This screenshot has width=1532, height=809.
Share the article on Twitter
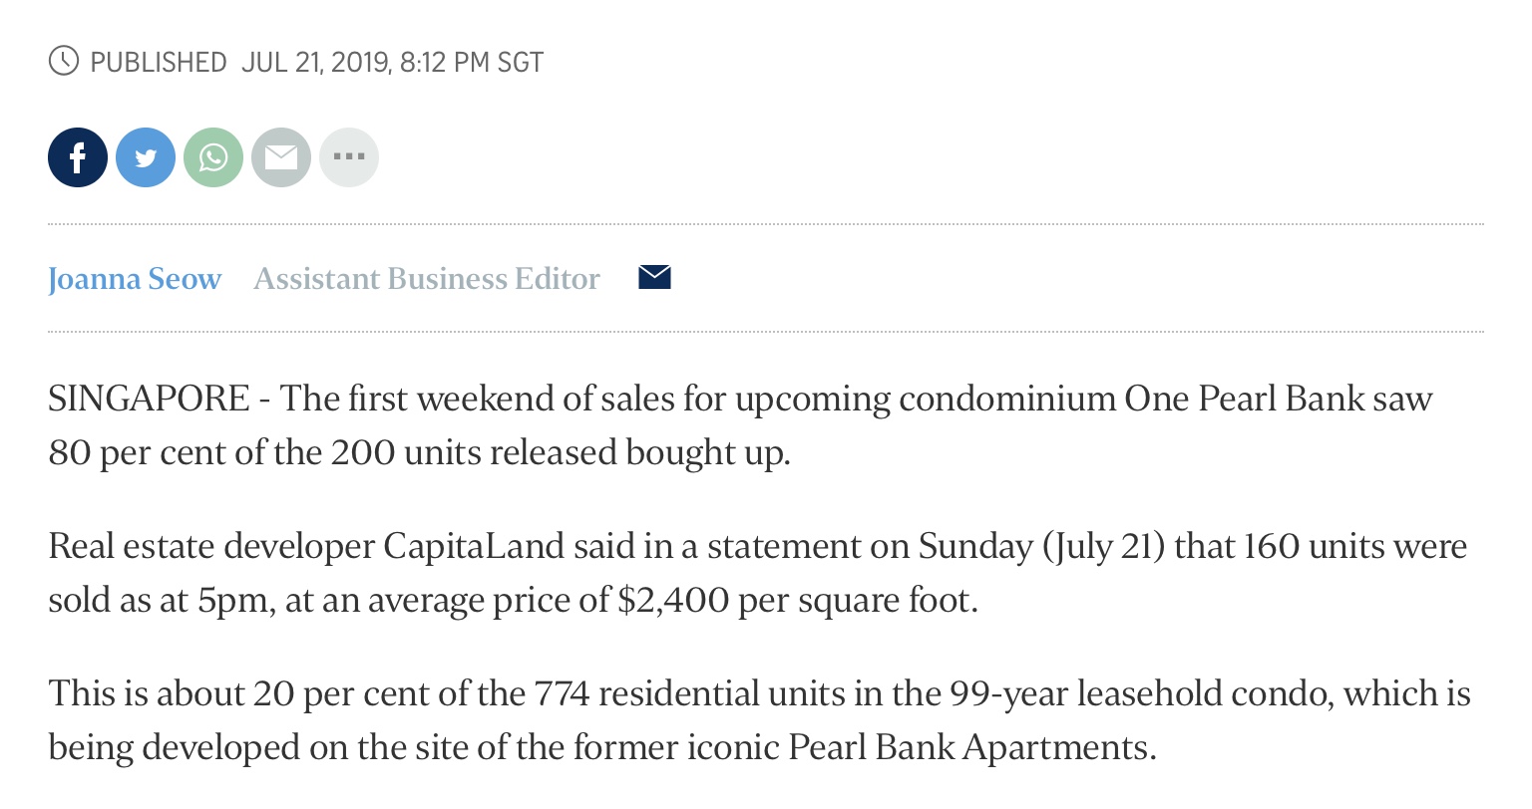(x=146, y=157)
